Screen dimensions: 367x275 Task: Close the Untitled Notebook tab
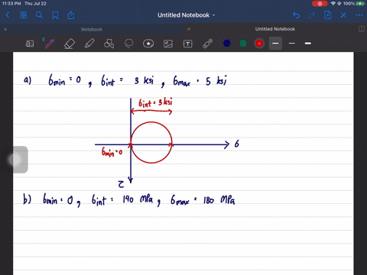(189, 29)
